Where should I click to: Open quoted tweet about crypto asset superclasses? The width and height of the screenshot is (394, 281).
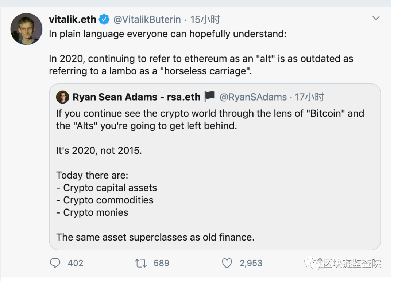tap(215, 175)
